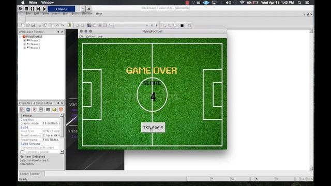Viewport: 331px width, 186px height.
Task: Open the frame selector combo box in the toolbar
Action: pos(132,25)
